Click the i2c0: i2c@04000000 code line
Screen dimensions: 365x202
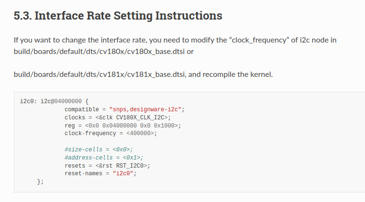54,101
